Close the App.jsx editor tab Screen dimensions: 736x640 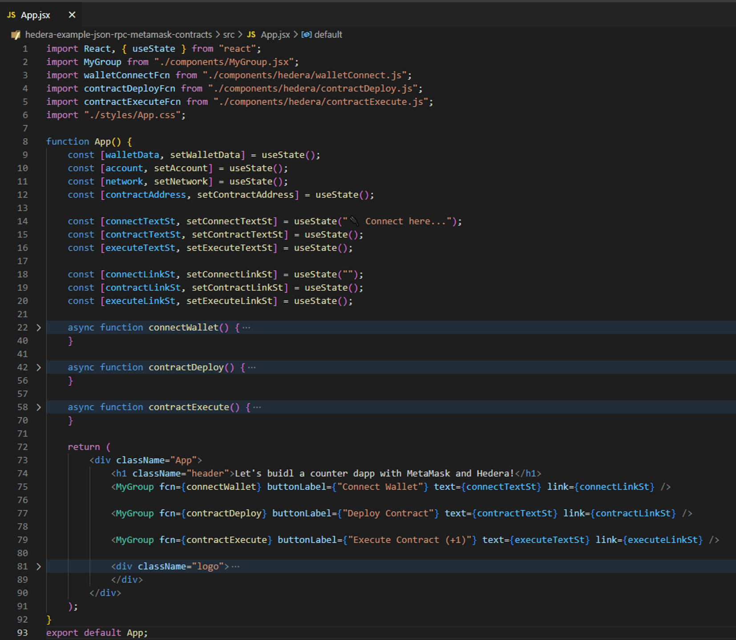[x=72, y=15]
